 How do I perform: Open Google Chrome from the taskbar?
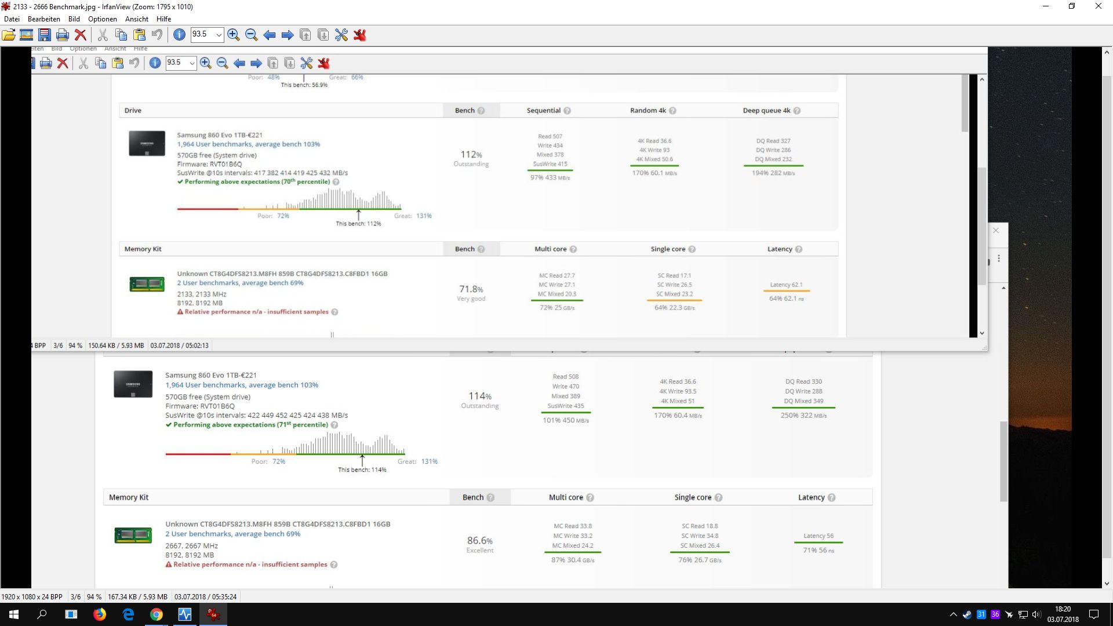157,614
